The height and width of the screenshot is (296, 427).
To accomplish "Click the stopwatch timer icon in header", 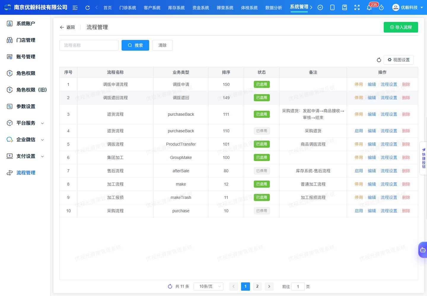I will 381,8.
